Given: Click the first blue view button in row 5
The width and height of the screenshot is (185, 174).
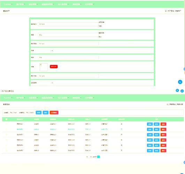Looking at the screenshot, I should click(150, 145).
